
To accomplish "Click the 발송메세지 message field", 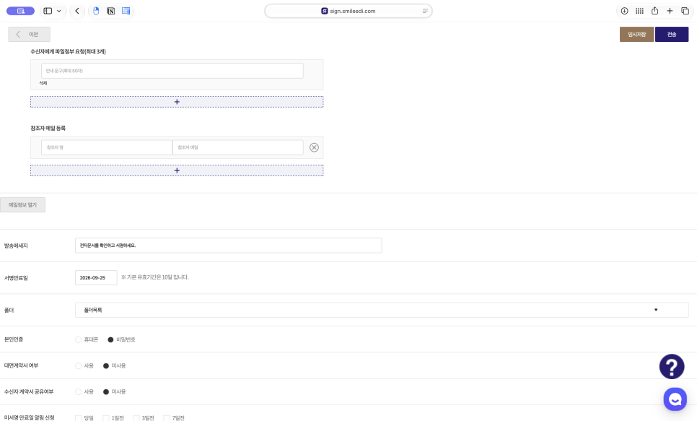I will tap(229, 246).
